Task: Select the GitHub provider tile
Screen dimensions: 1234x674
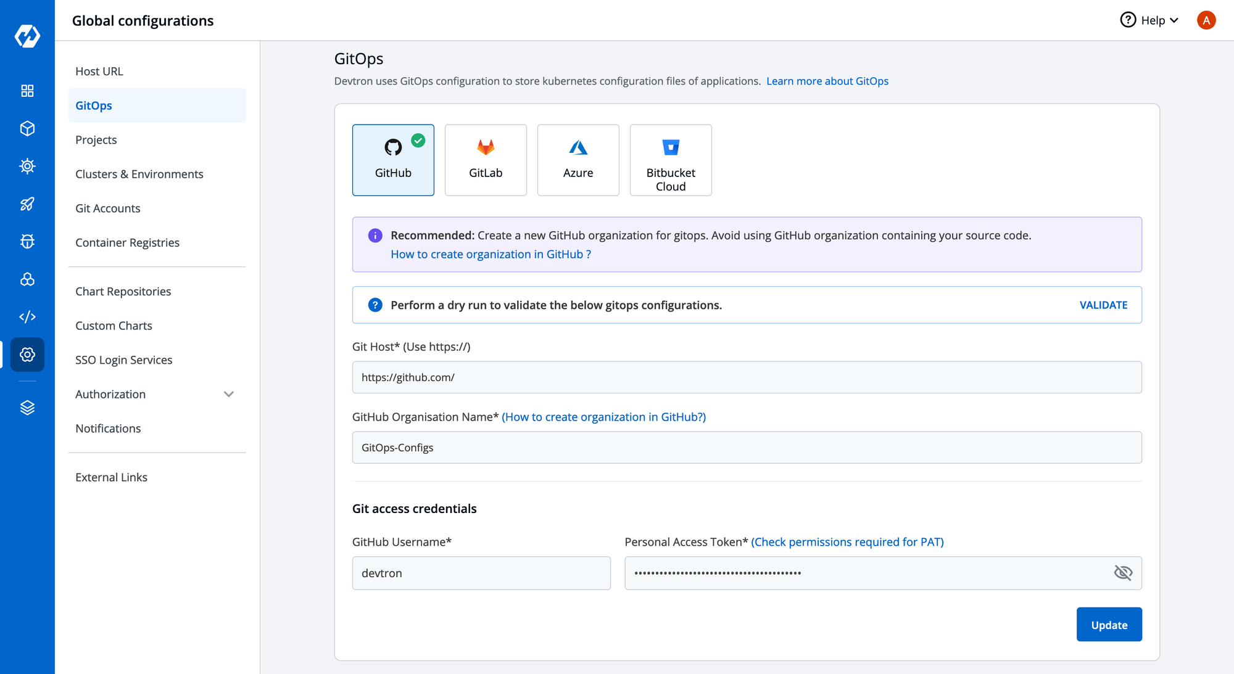Action: pyautogui.click(x=393, y=160)
